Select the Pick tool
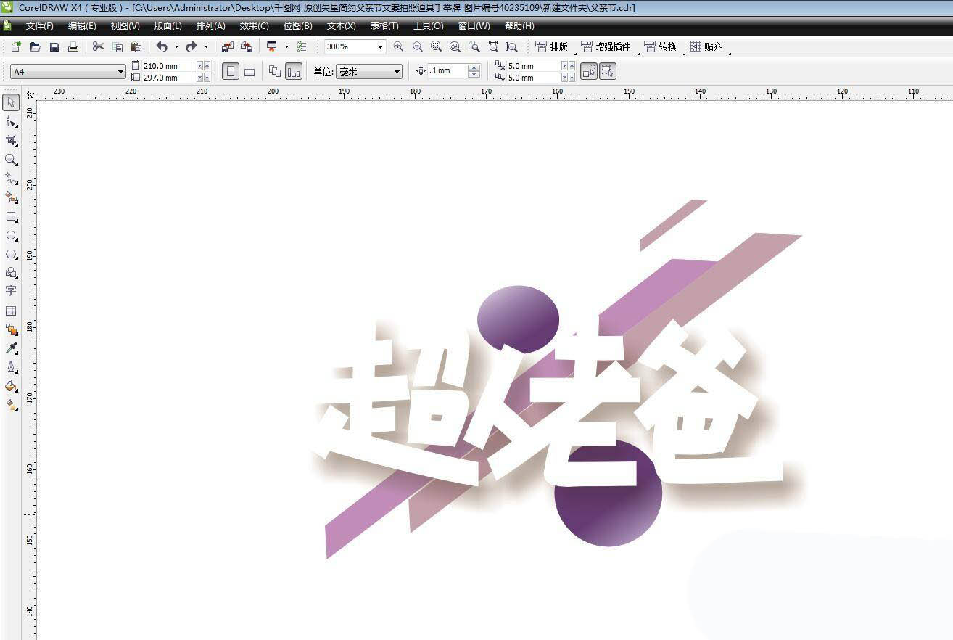Viewport: 953px width, 640px height. (10, 103)
